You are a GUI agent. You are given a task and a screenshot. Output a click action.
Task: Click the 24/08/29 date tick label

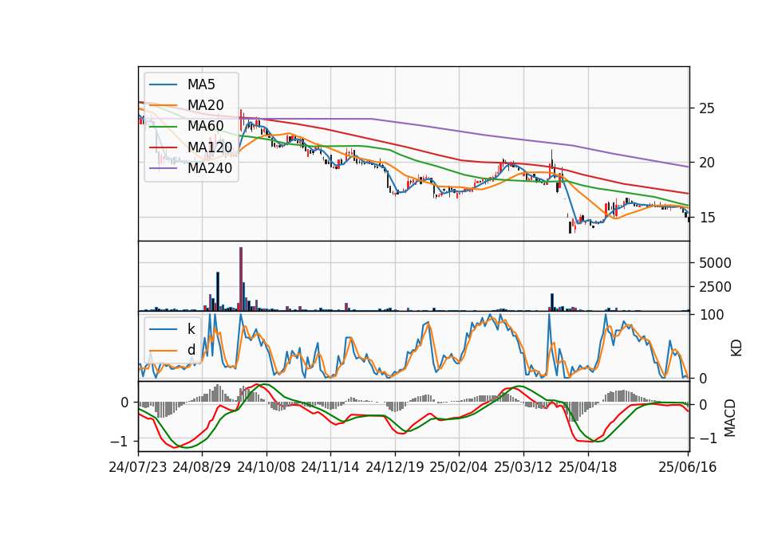(202, 467)
